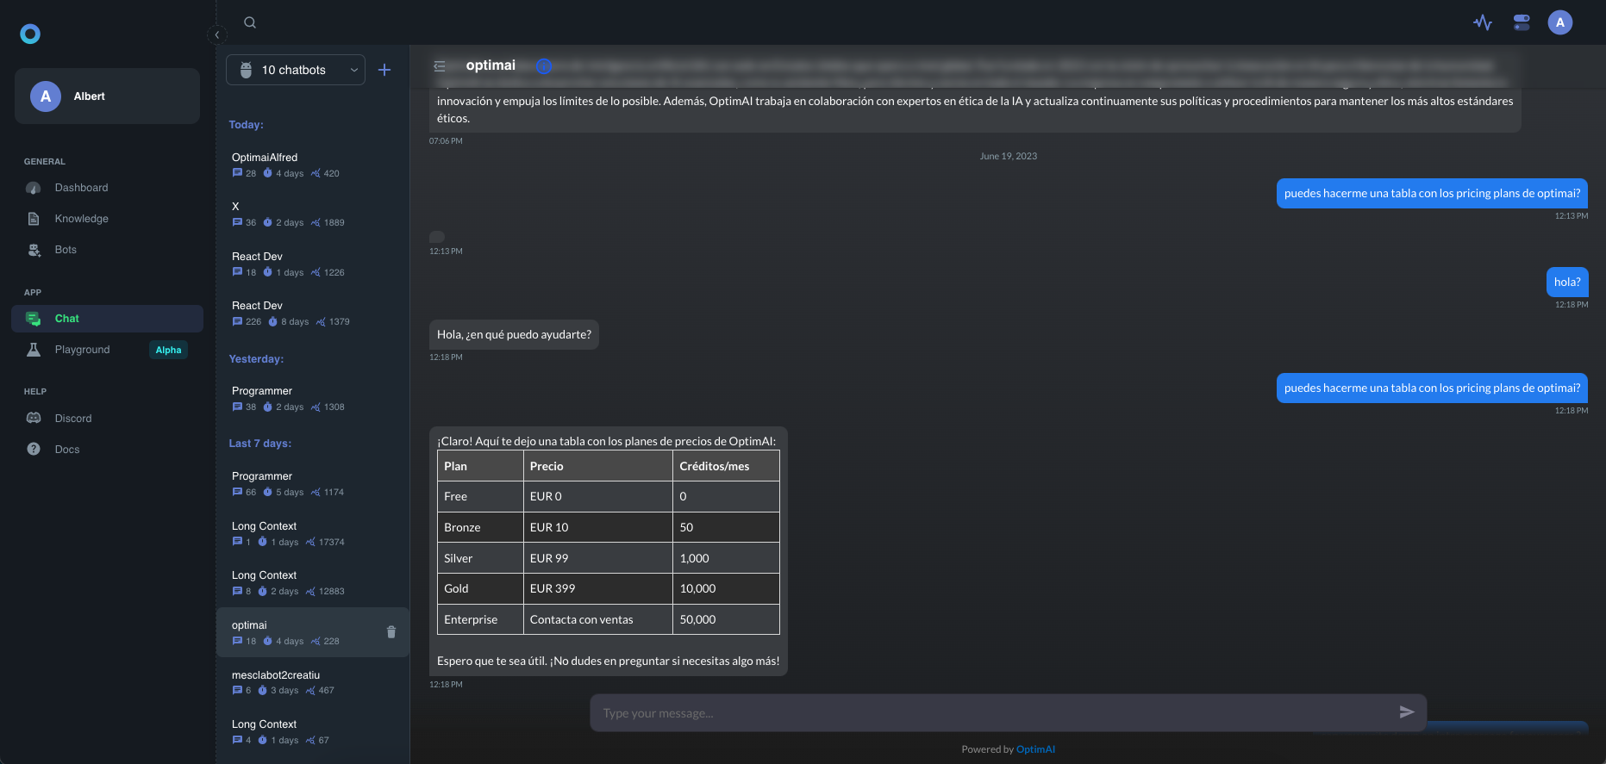1606x764 pixels.
Task: Click the 'Last 7 days:' section label
Action: point(260,444)
